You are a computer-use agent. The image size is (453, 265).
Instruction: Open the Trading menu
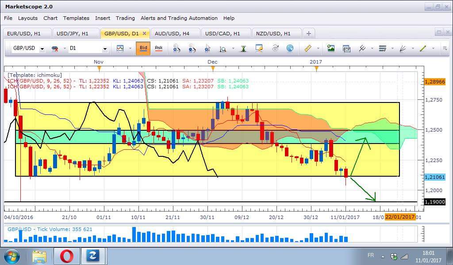(125, 18)
